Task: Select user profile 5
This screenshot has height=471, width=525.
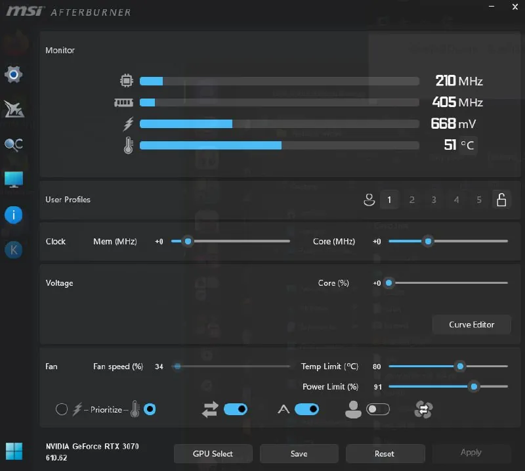Action: pos(479,200)
